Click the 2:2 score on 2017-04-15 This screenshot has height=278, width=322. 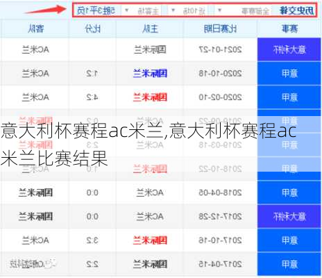pos(92,264)
